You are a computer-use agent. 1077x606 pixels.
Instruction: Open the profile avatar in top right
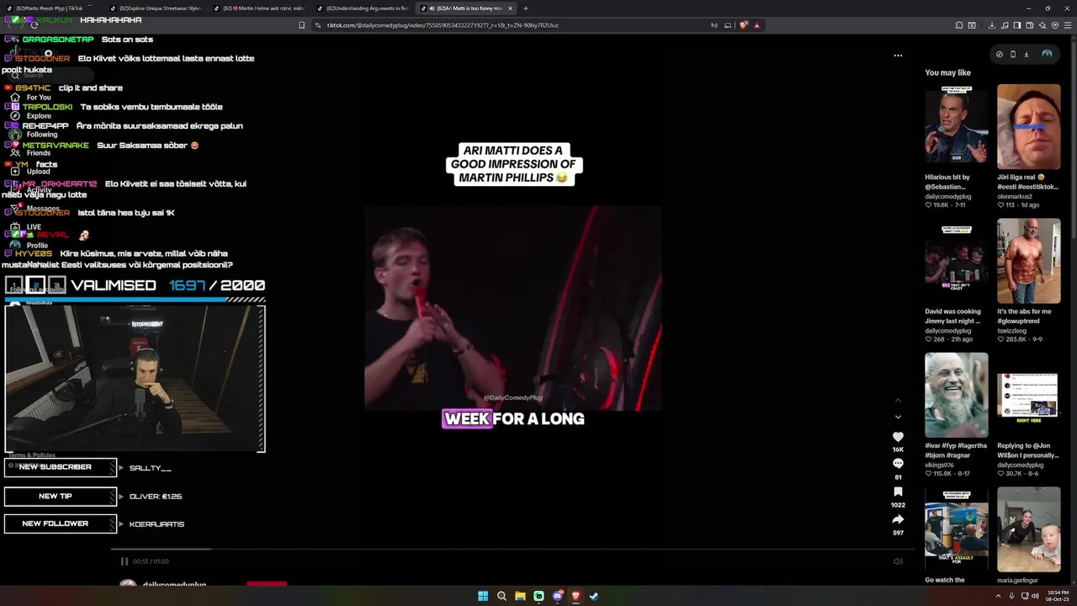tap(1047, 54)
